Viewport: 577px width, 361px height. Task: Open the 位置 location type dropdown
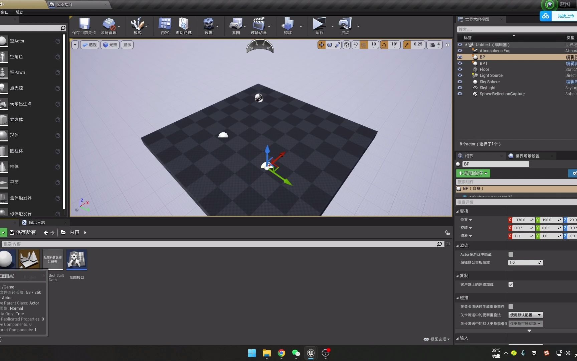(466, 220)
